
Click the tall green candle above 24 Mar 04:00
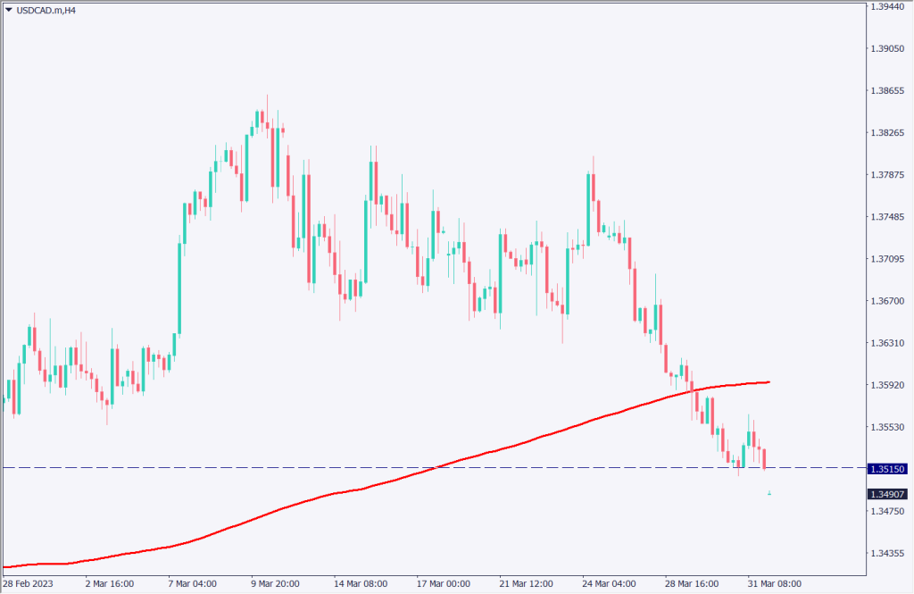tap(589, 201)
